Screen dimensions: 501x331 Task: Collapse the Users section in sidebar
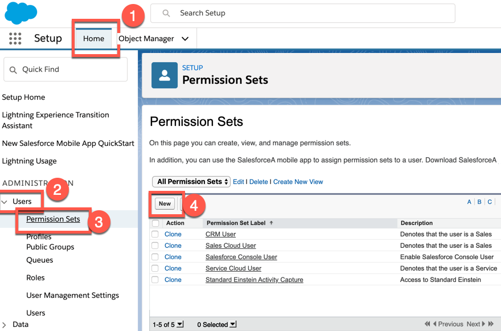pos(5,202)
